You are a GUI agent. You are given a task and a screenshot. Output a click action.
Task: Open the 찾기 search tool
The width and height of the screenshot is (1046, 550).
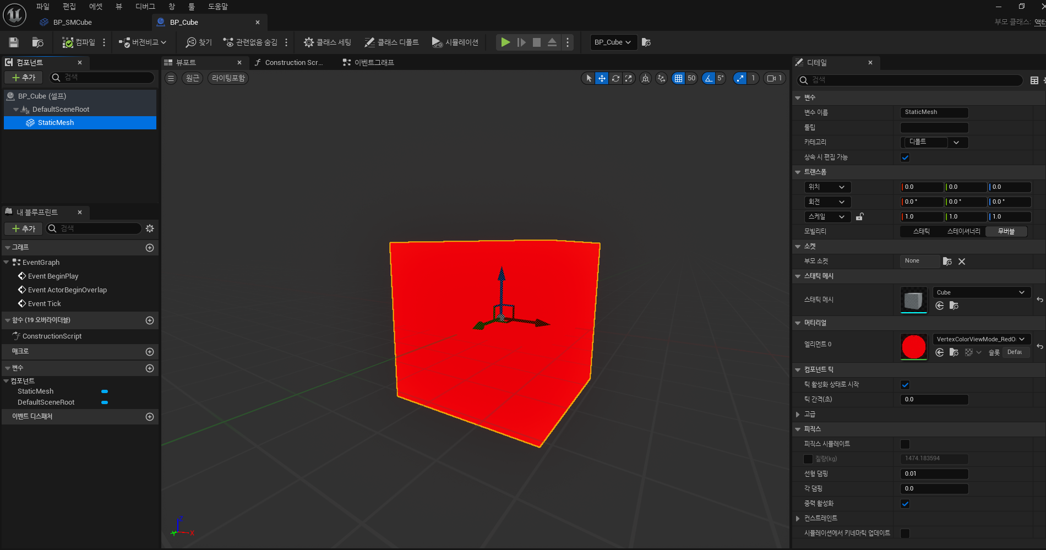pyautogui.click(x=199, y=42)
